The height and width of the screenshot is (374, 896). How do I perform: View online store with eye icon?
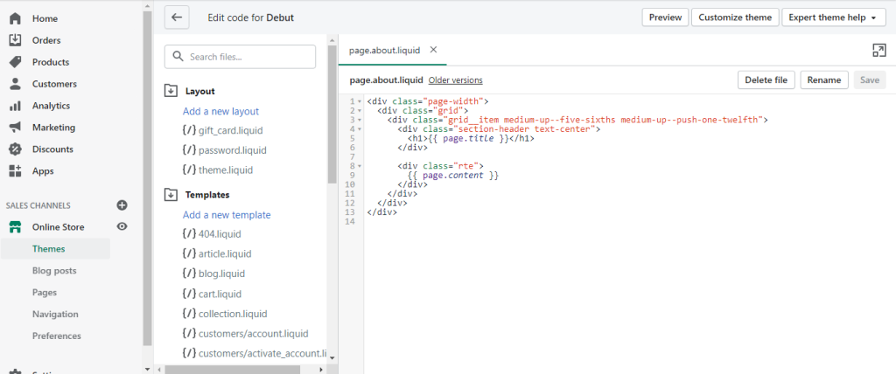point(122,226)
